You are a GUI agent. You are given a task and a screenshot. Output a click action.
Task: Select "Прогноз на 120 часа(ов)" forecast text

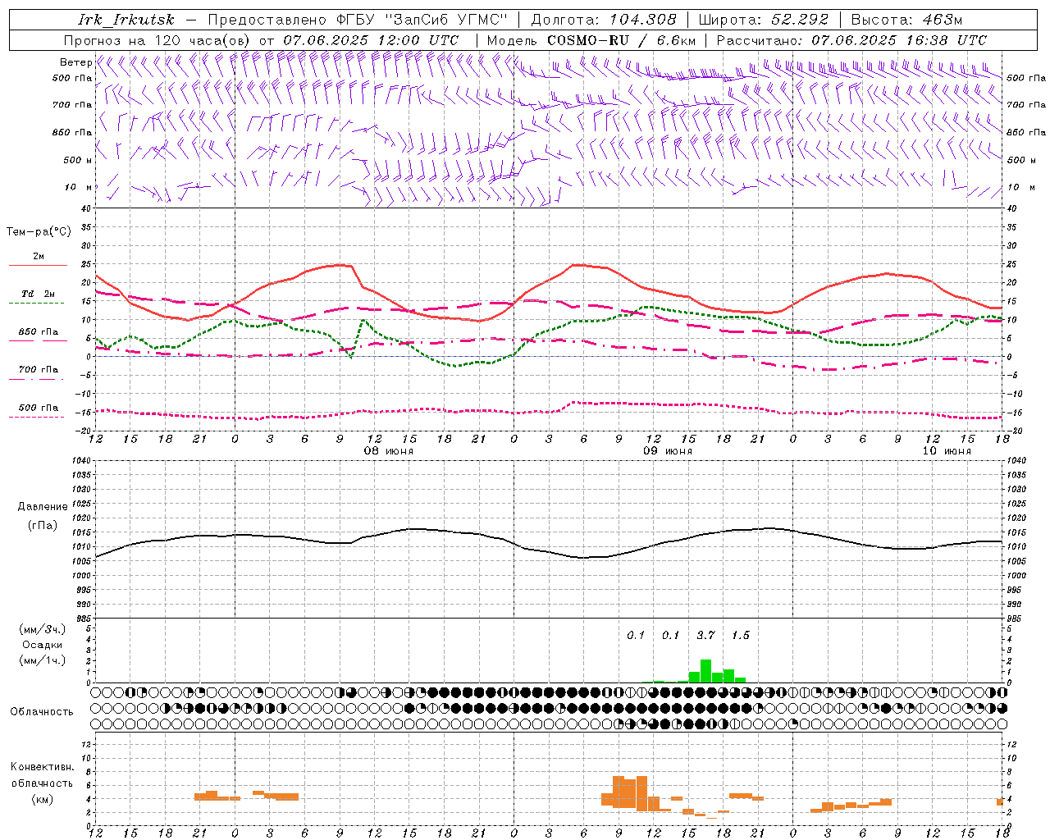[158, 40]
